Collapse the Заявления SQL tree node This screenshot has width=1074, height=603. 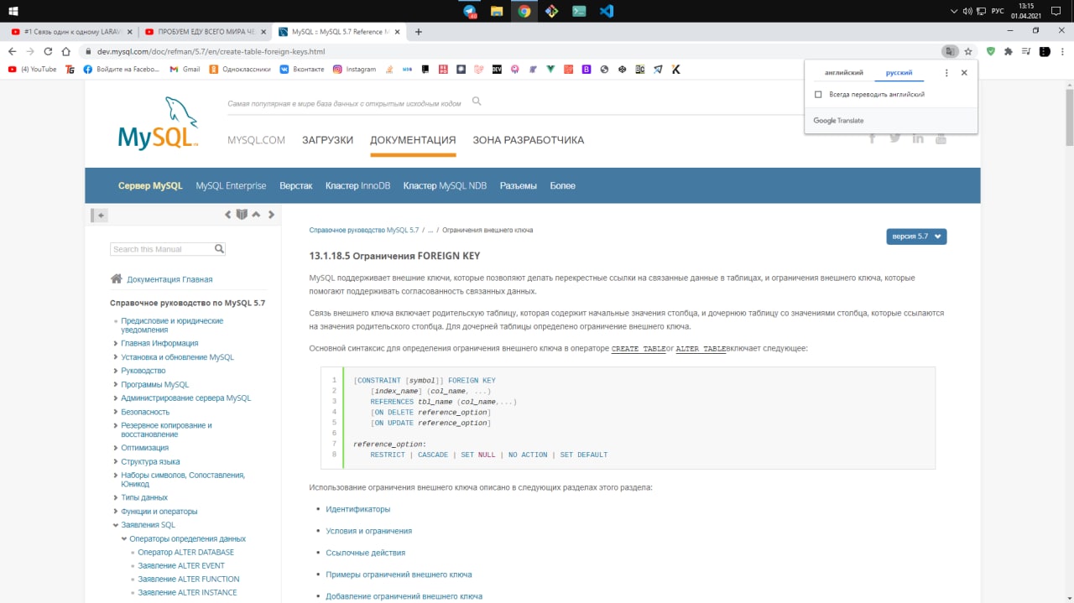(x=115, y=525)
